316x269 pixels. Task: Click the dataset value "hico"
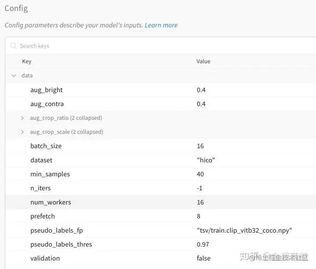coord(206,160)
